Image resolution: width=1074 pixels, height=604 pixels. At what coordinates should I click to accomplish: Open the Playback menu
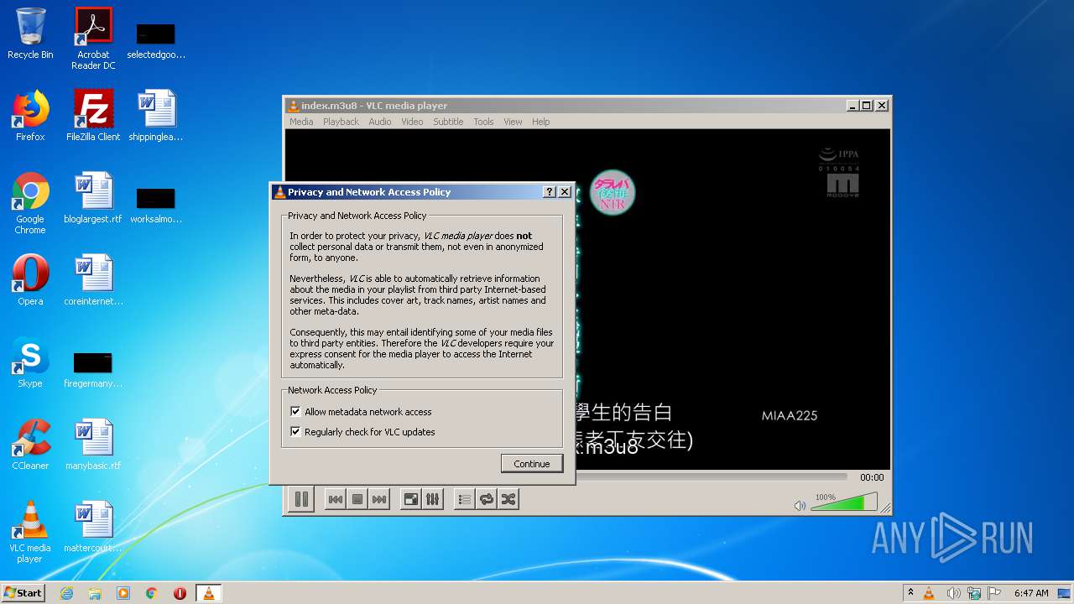[341, 122]
